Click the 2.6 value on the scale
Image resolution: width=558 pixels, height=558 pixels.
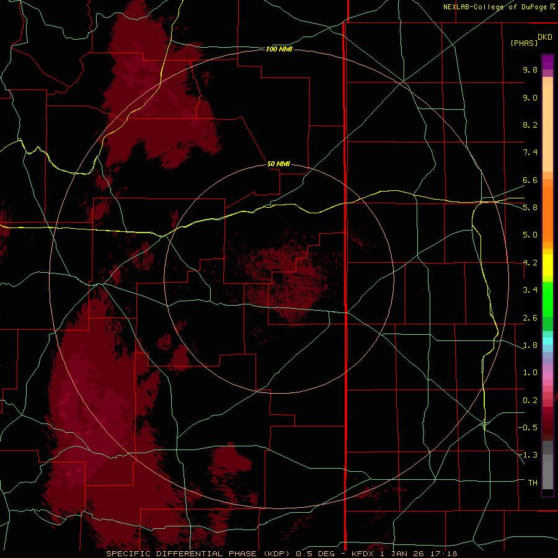point(530,318)
